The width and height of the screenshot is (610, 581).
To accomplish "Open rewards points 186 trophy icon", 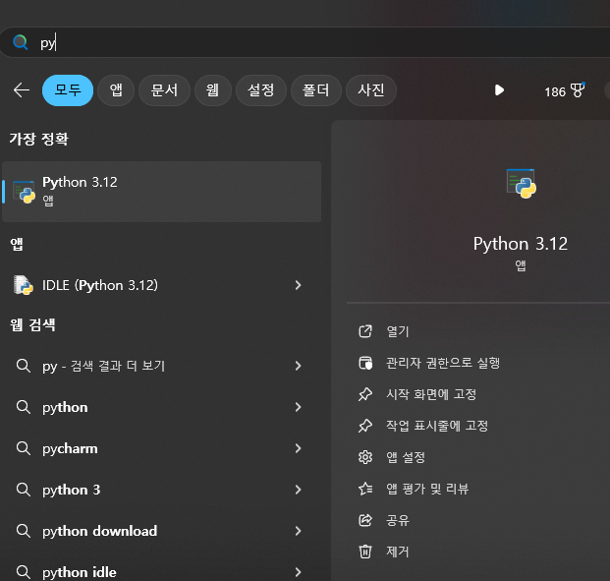I will point(565,90).
